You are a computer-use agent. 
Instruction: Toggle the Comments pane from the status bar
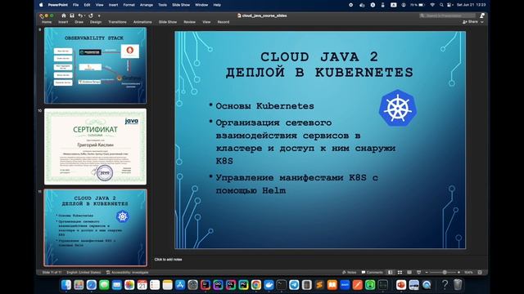click(x=373, y=272)
